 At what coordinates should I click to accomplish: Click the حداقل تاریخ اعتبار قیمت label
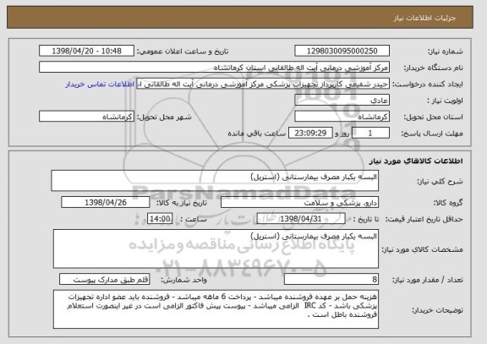coord(424,219)
